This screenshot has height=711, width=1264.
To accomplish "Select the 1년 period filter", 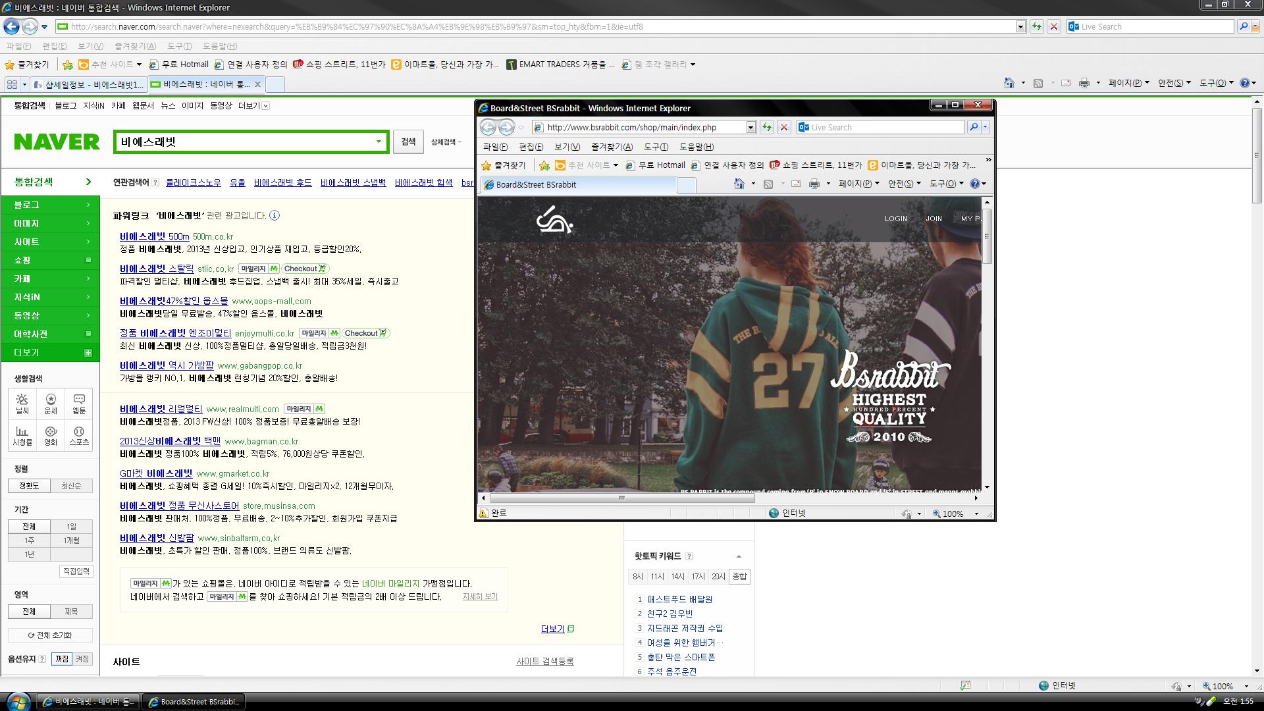I will [29, 554].
